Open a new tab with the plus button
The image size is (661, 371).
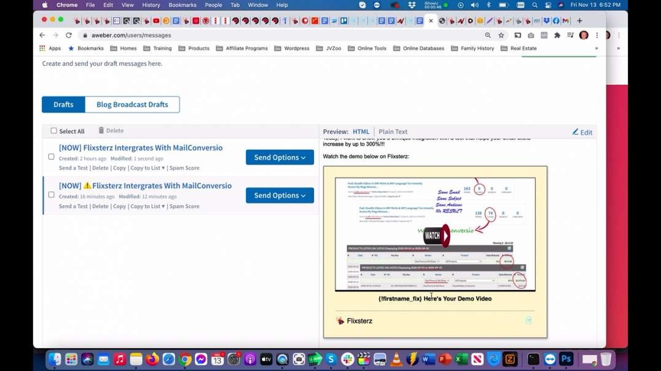click(x=580, y=21)
